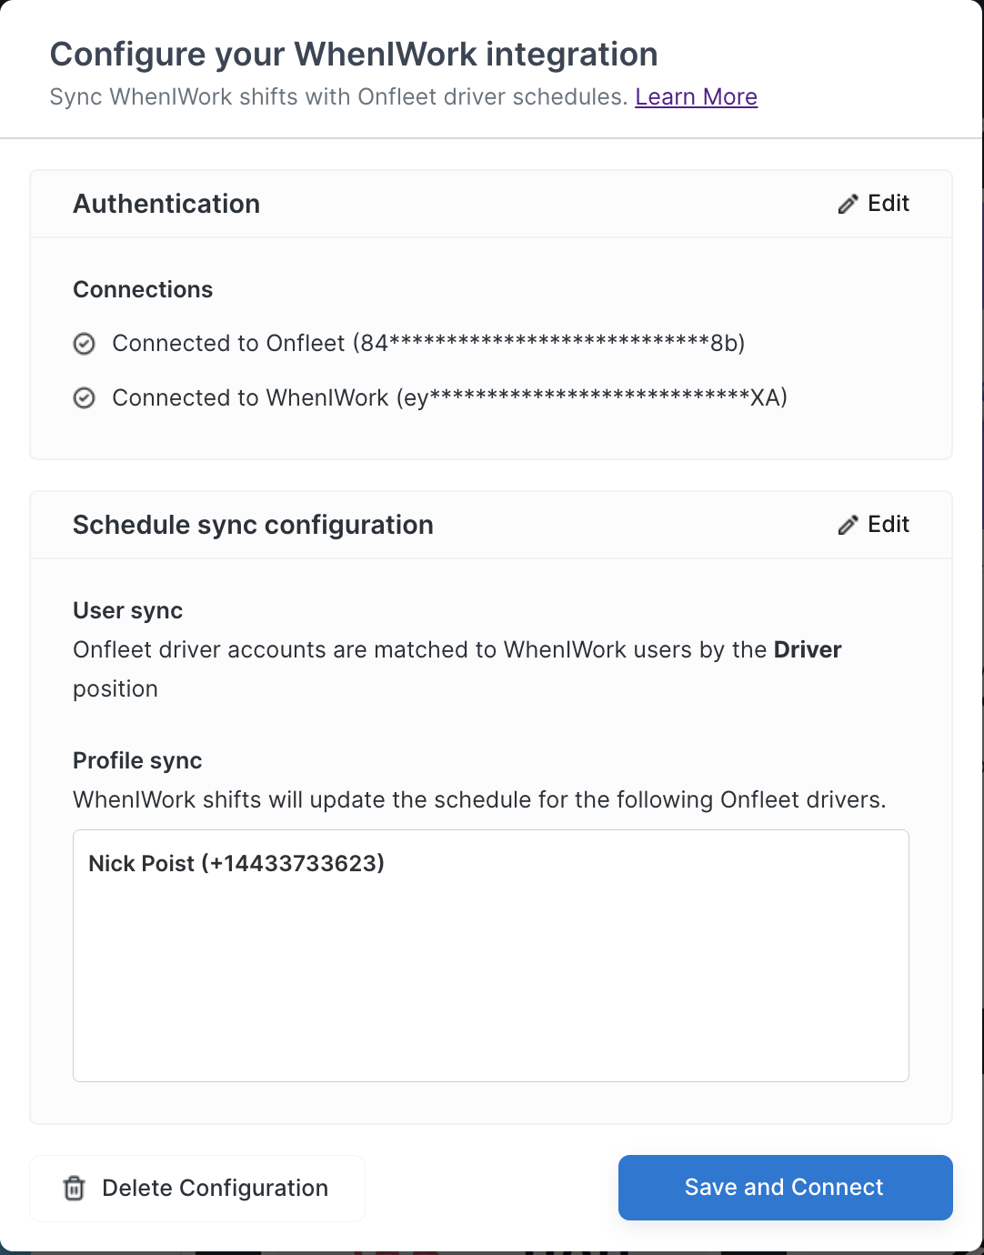Click the Authentication section heading

click(166, 204)
